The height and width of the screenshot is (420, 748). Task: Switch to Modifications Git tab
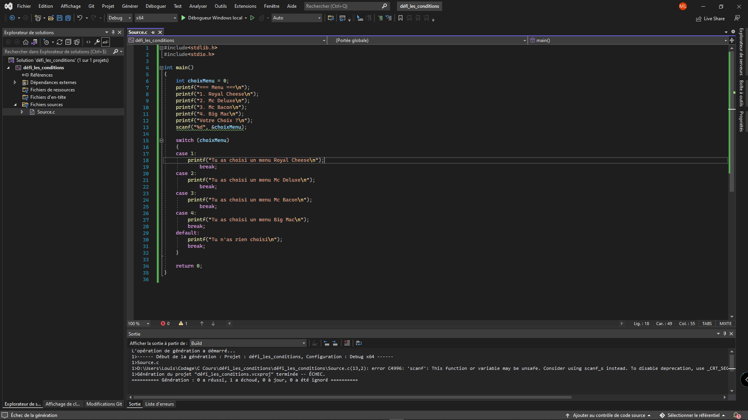[104, 404]
